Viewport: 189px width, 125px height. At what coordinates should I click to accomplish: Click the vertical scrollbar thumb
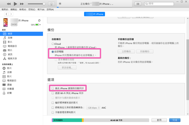tap(187, 70)
